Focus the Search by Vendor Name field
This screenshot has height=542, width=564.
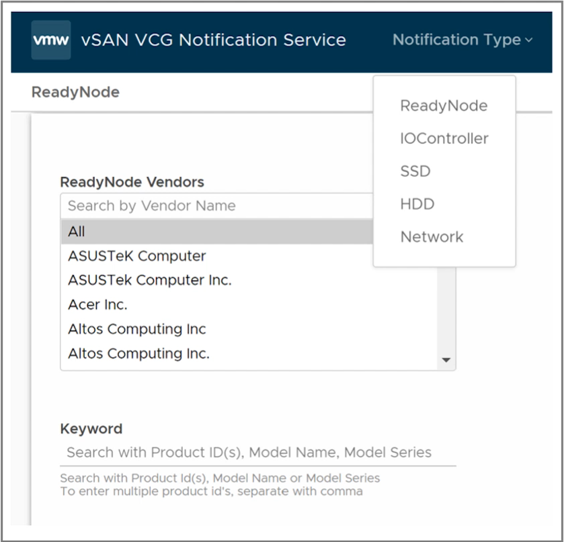[215, 206]
